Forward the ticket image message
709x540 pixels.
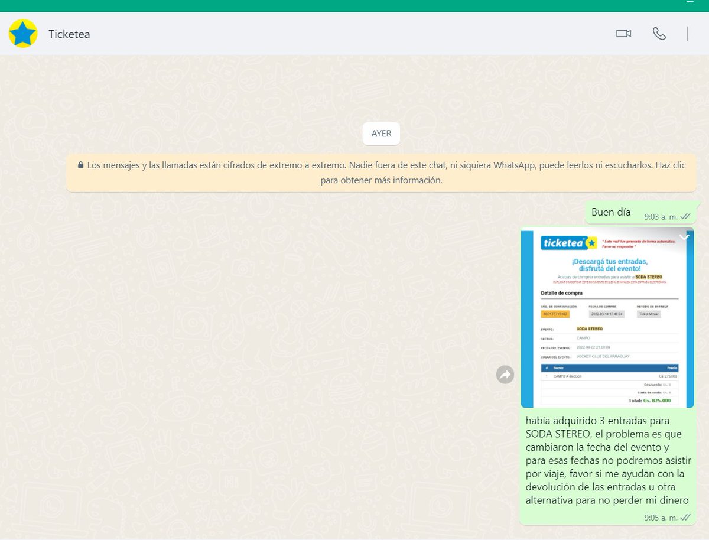(x=505, y=375)
